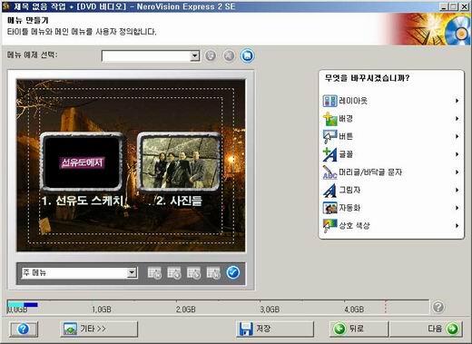Click the 레이아웃 layout icon
The image size is (472, 344).
click(329, 101)
